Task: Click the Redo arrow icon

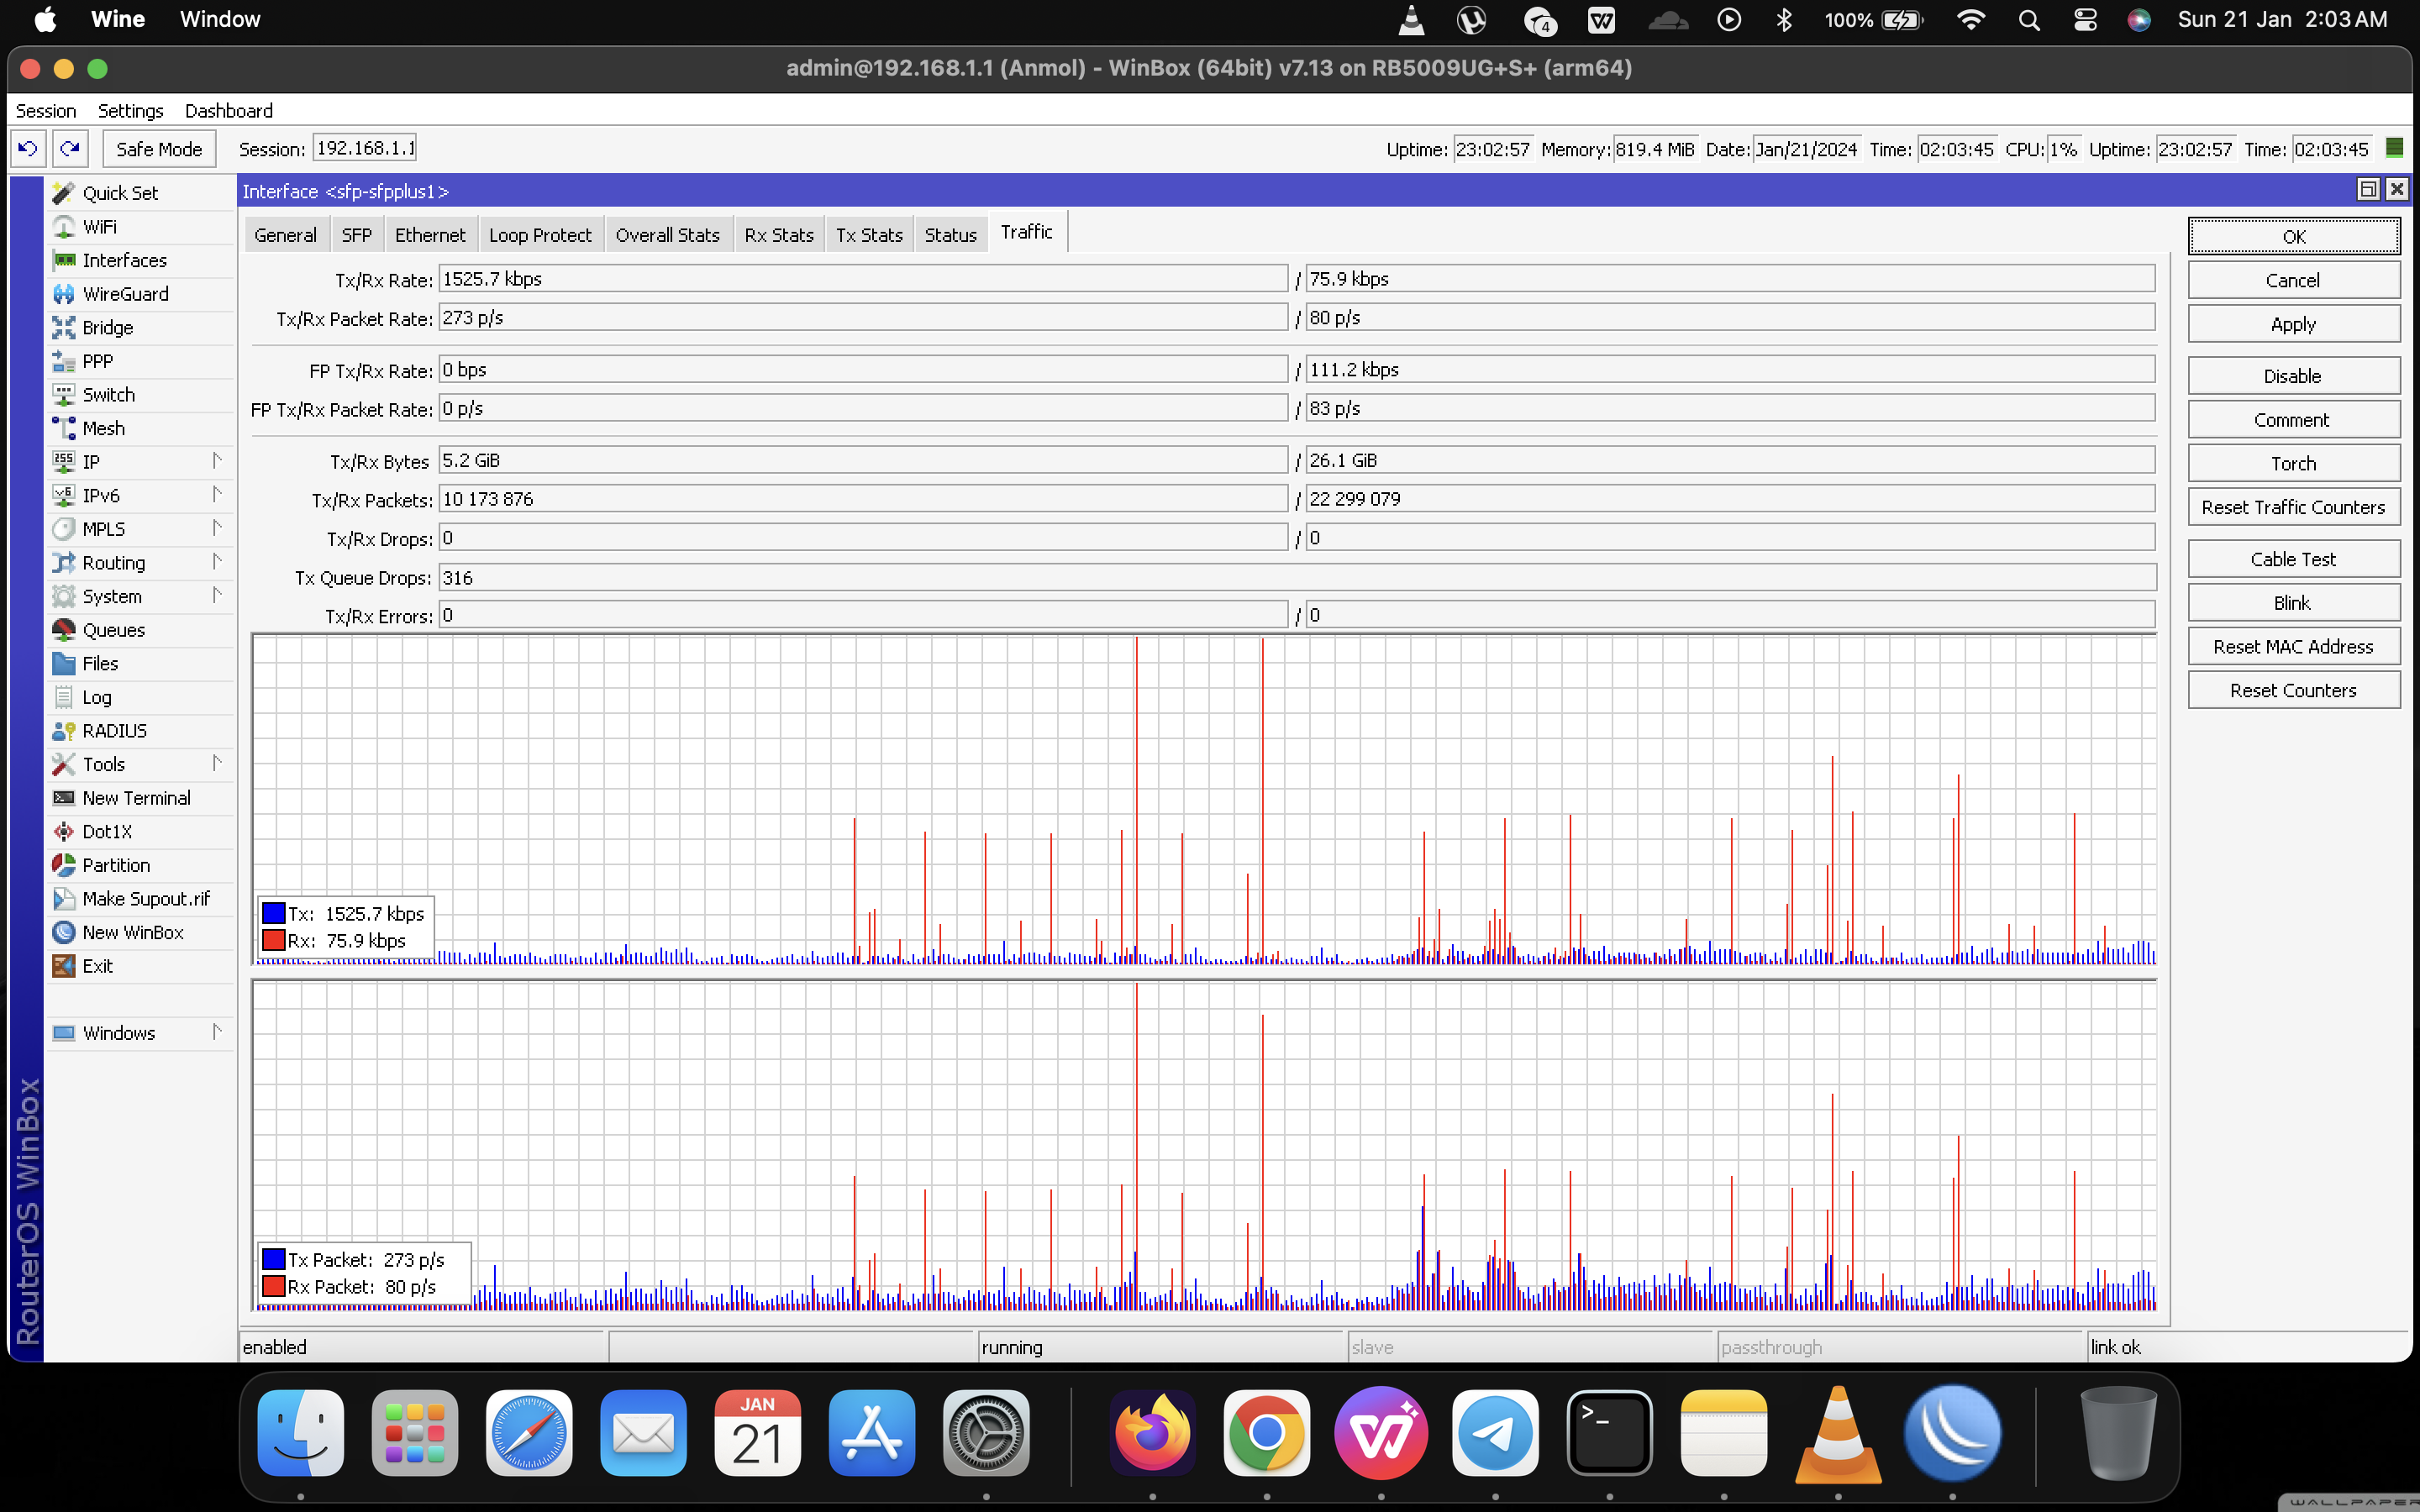Action: click(70, 149)
